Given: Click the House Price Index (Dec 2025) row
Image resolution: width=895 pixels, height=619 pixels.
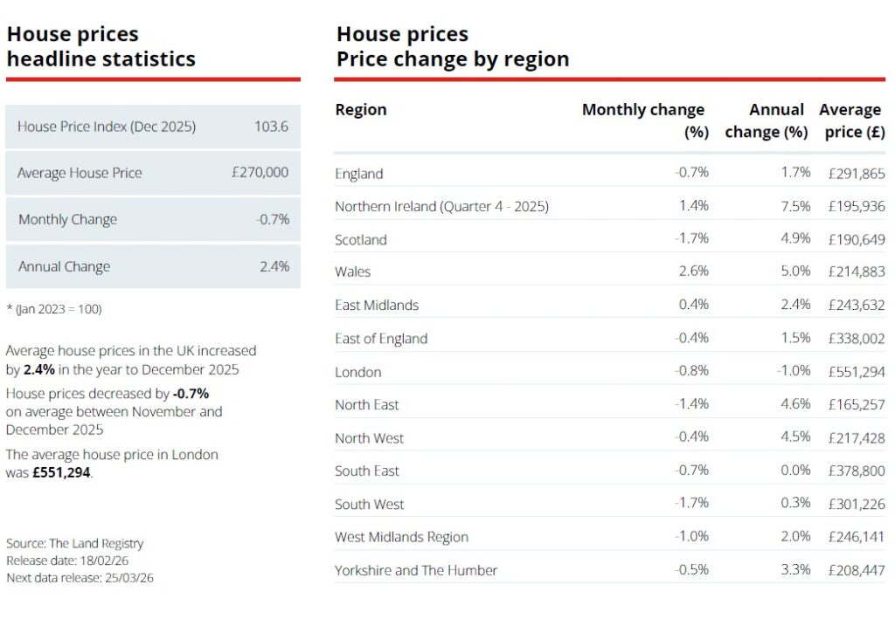Looking at the screenshot, I should pos(153,127).
